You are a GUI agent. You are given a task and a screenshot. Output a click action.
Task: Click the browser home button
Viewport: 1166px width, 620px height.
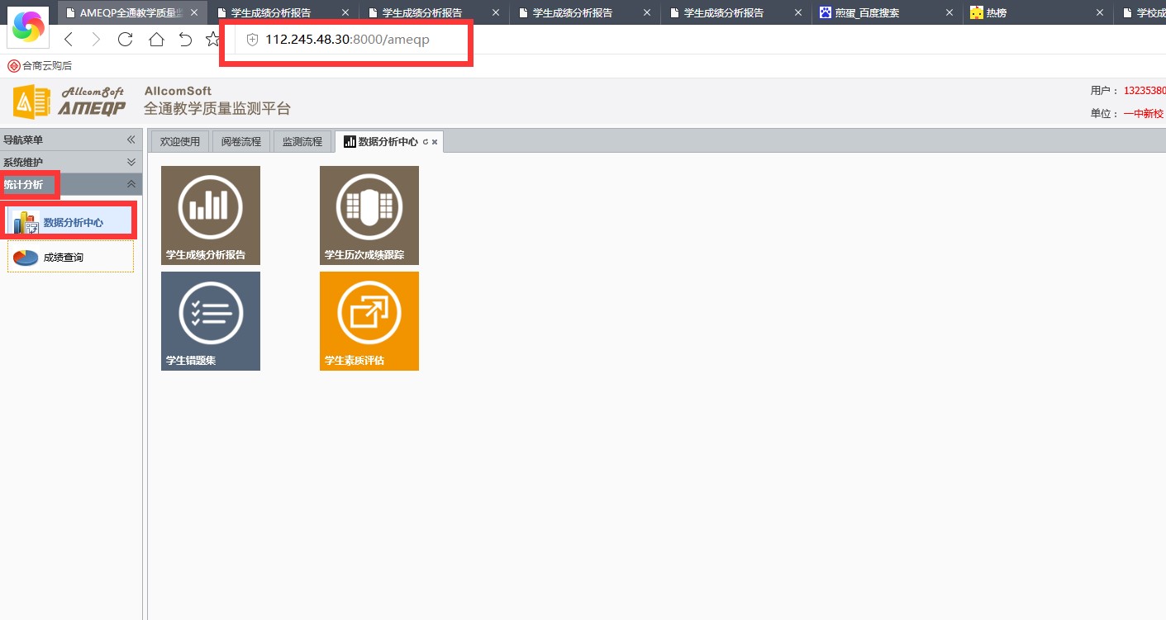[x=156, y=40]
